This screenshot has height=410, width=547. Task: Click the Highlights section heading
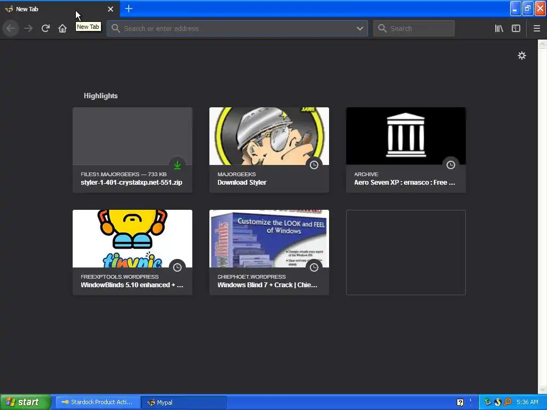[x=100, y=96]
